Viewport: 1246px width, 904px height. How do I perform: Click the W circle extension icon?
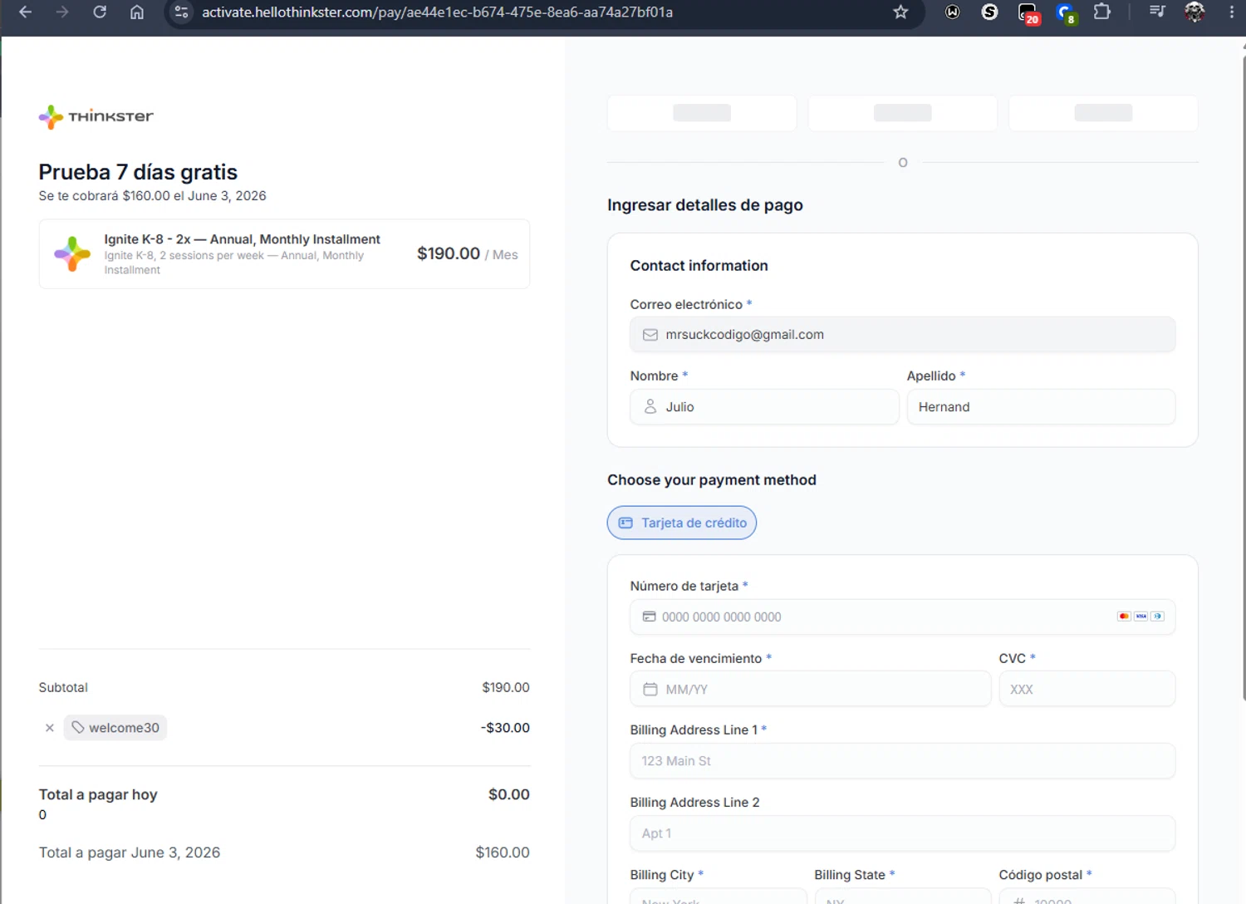pos(953,12)
